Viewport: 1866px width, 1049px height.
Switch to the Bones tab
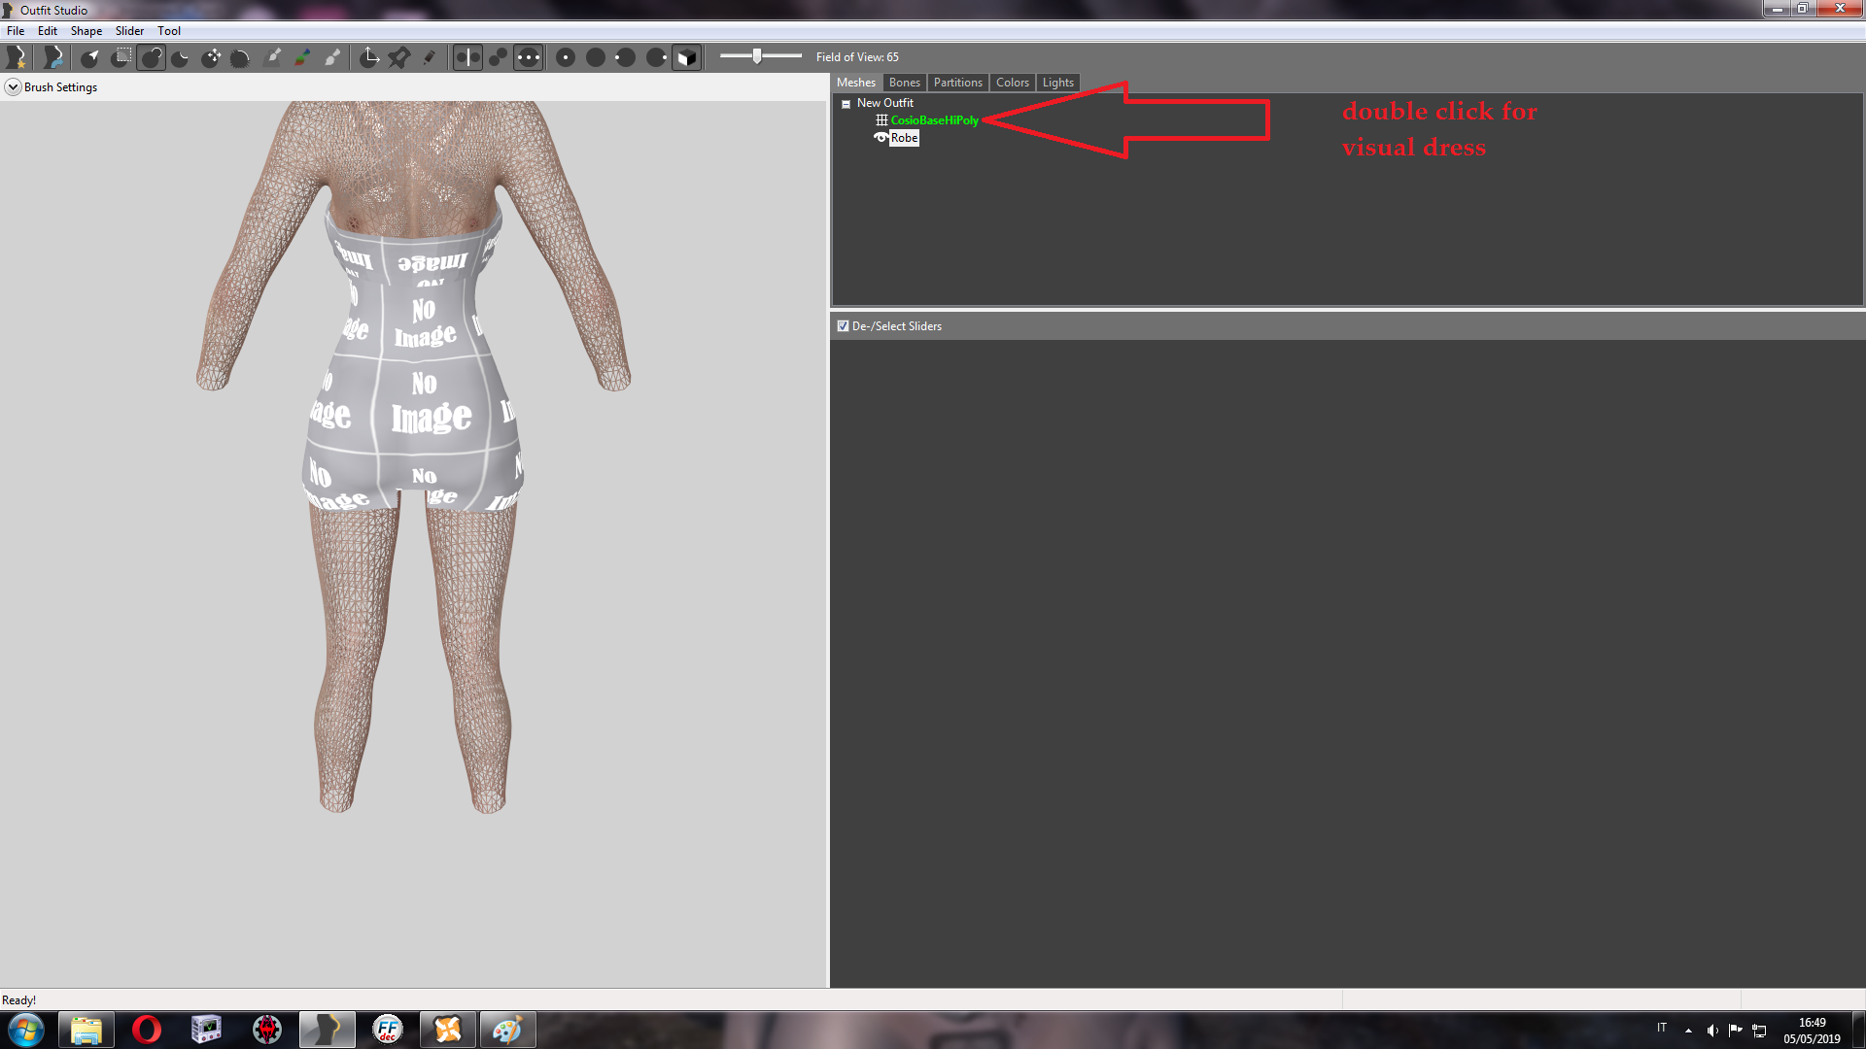(x=904, y=83)
